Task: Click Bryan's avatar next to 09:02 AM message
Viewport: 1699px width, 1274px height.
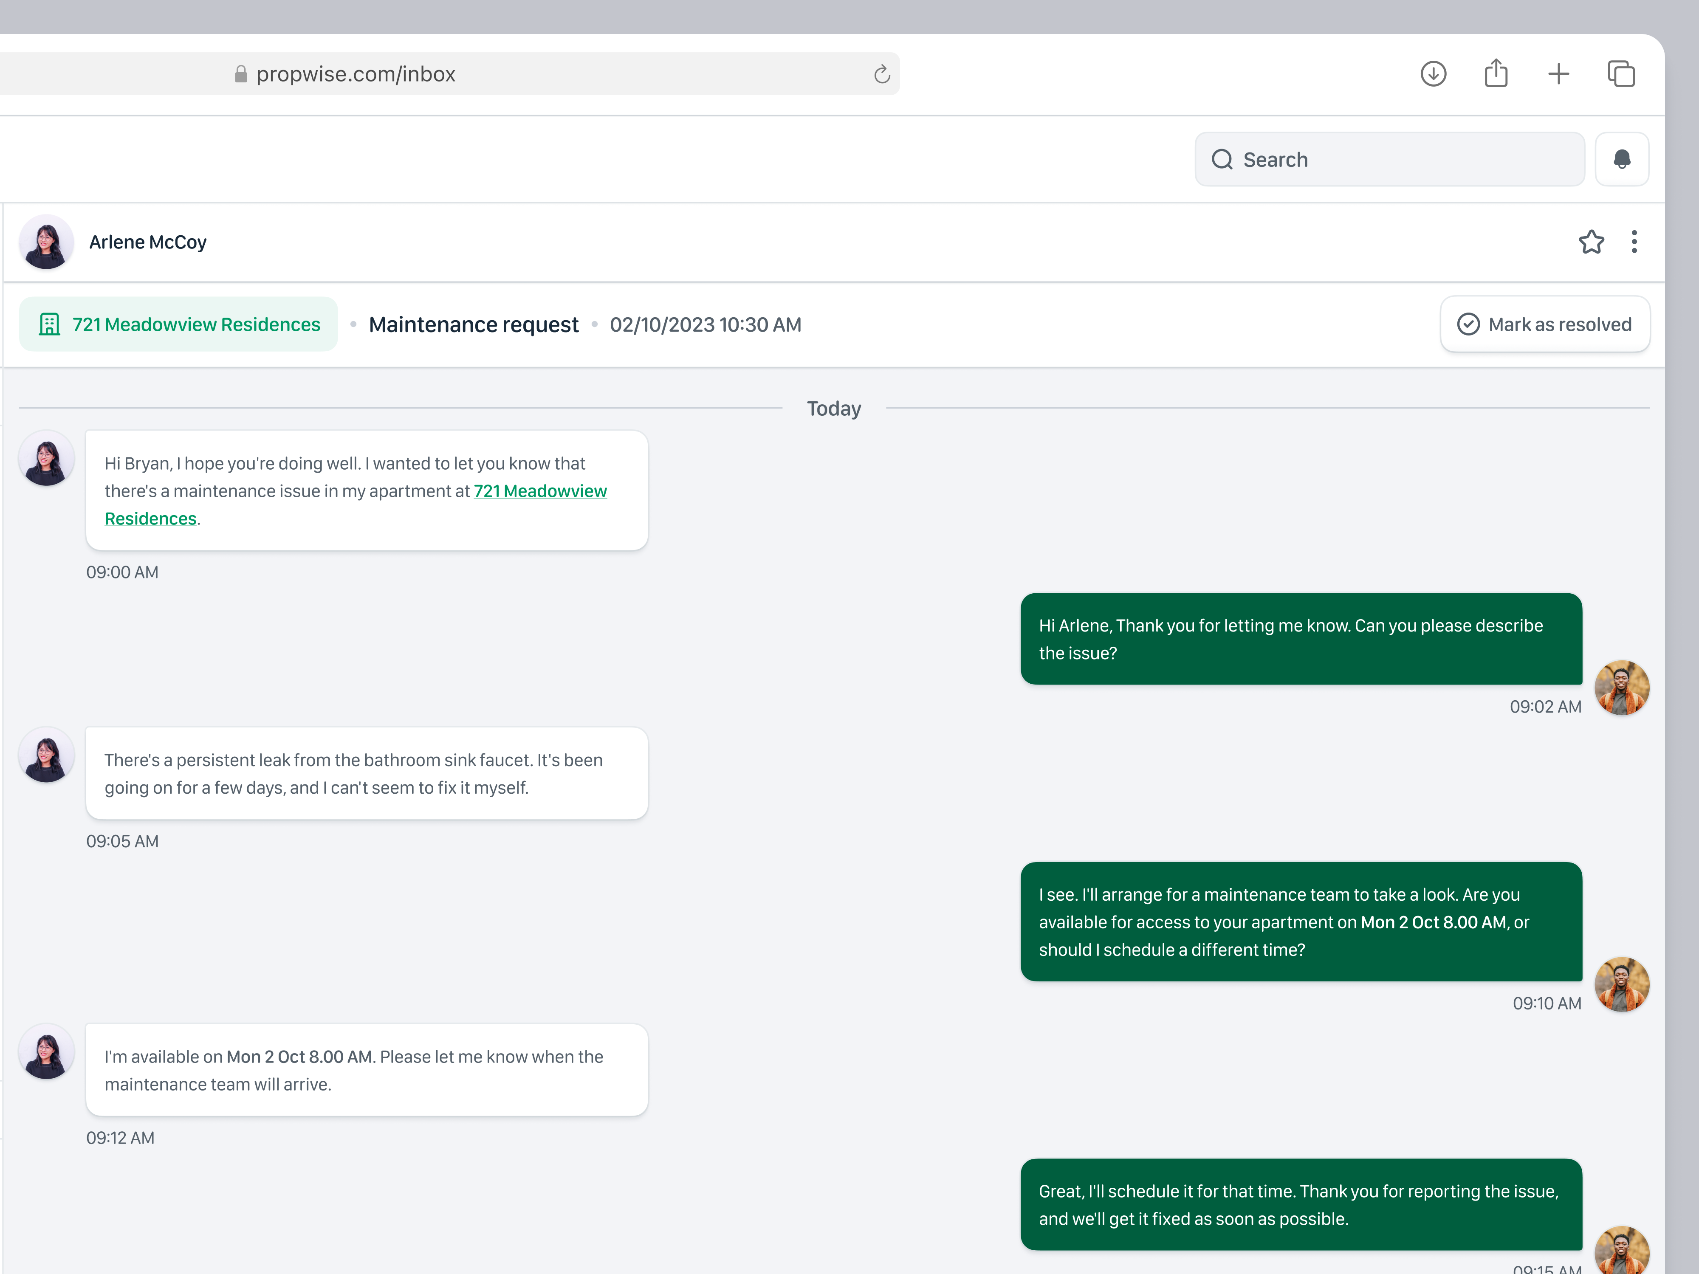Action: pyautogui.click(x=1622, y=688)
